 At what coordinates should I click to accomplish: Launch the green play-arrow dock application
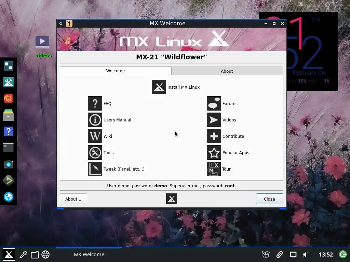point(9,180)
